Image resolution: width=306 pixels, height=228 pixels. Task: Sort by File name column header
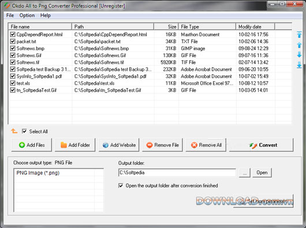point(40,26)
